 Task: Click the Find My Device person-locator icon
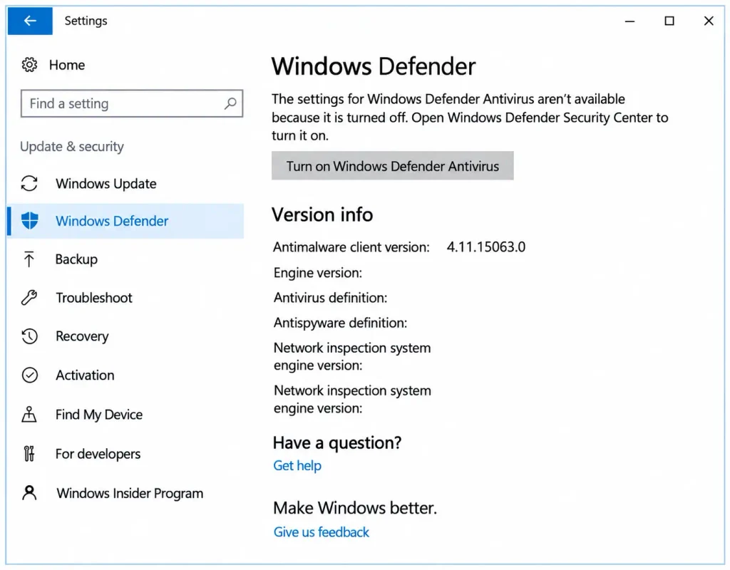(29, 414)
